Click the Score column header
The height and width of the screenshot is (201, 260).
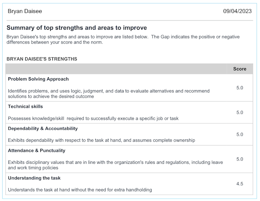[240, 69]
